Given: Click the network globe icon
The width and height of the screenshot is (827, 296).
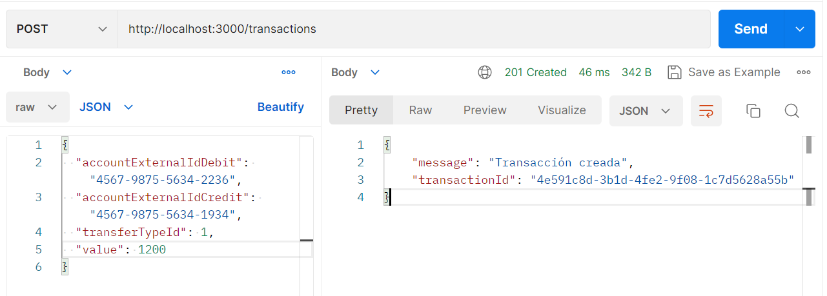Looking at the screenshot, I should point(485,72).
